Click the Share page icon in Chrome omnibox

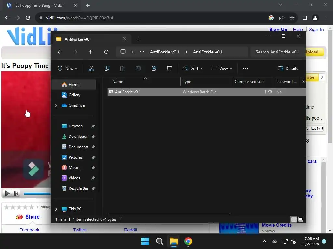click(x=282, y=18)
